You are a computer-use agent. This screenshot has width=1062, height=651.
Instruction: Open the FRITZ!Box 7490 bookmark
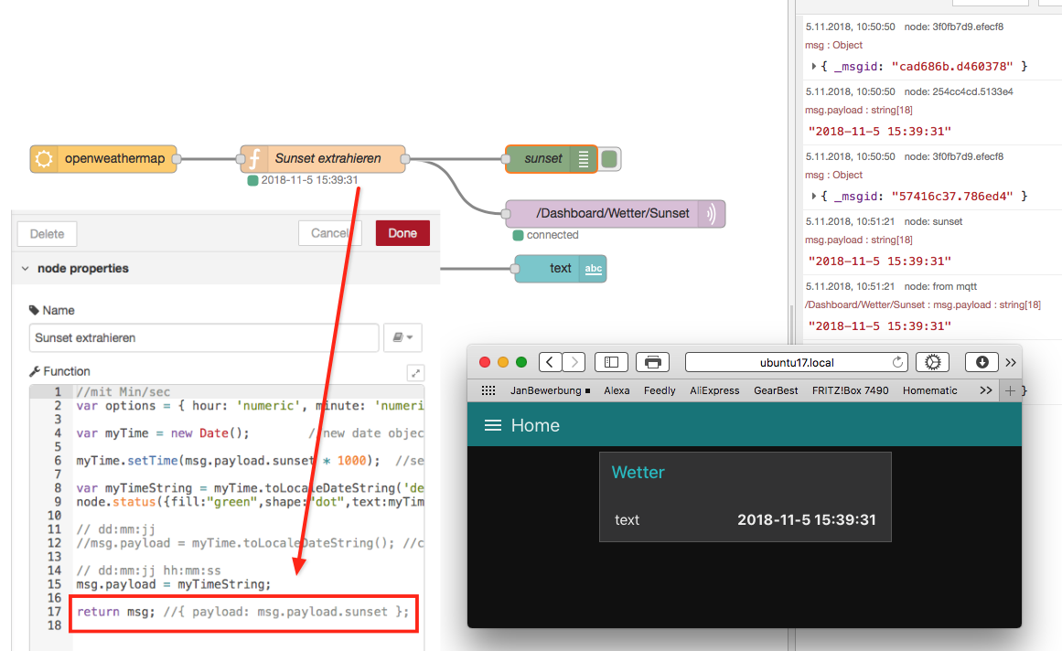coord(850,390)
